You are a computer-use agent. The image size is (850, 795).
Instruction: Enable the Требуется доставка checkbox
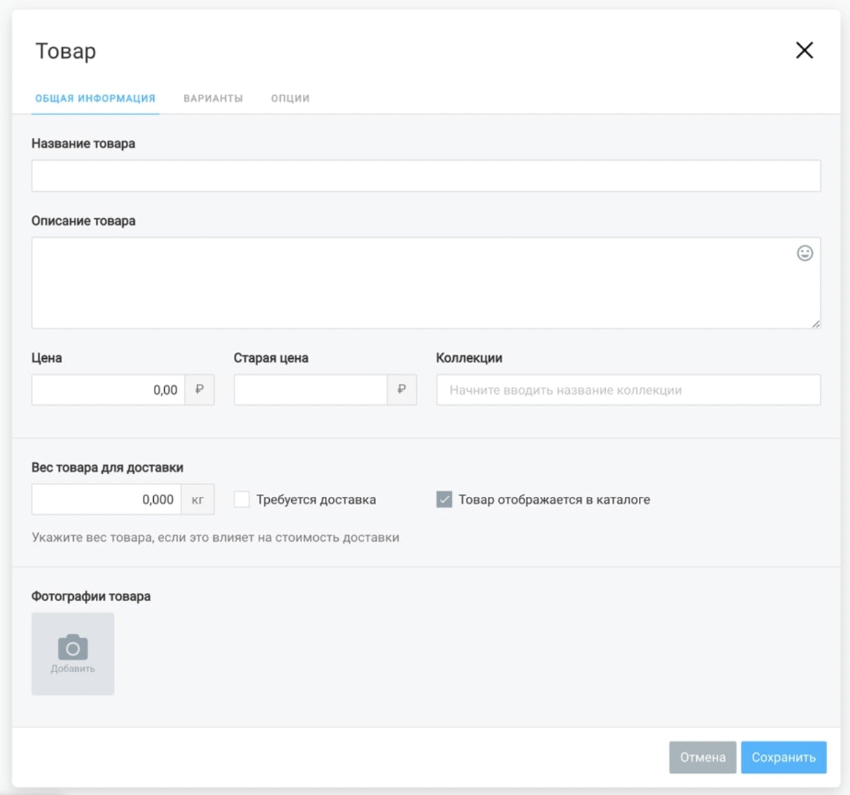click(x=242, y=500)
